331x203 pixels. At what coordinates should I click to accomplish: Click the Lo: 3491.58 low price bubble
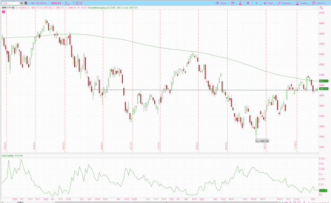point(262,141)
